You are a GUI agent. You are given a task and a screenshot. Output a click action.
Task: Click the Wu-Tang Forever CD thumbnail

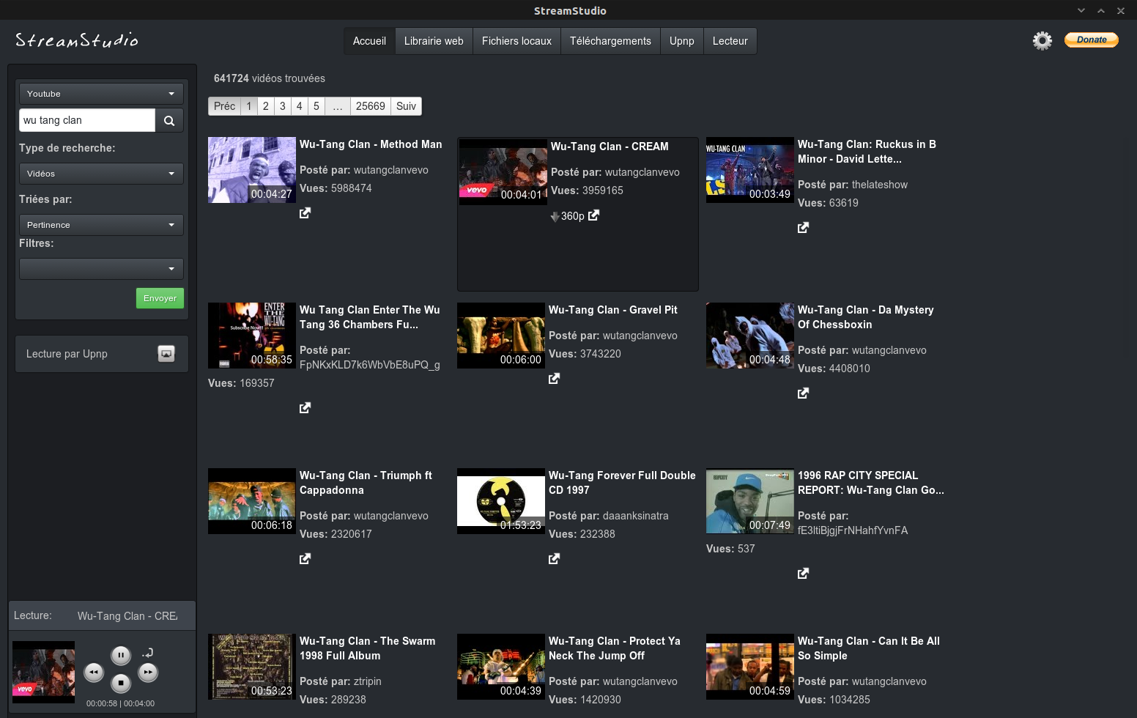[x=500, y=501]
